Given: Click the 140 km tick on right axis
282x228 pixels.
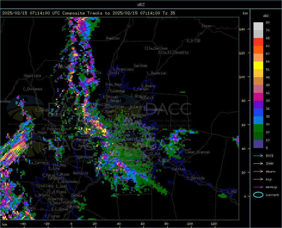Looking at the screenshot, I should pyautogui.click(x=242, y=29).
